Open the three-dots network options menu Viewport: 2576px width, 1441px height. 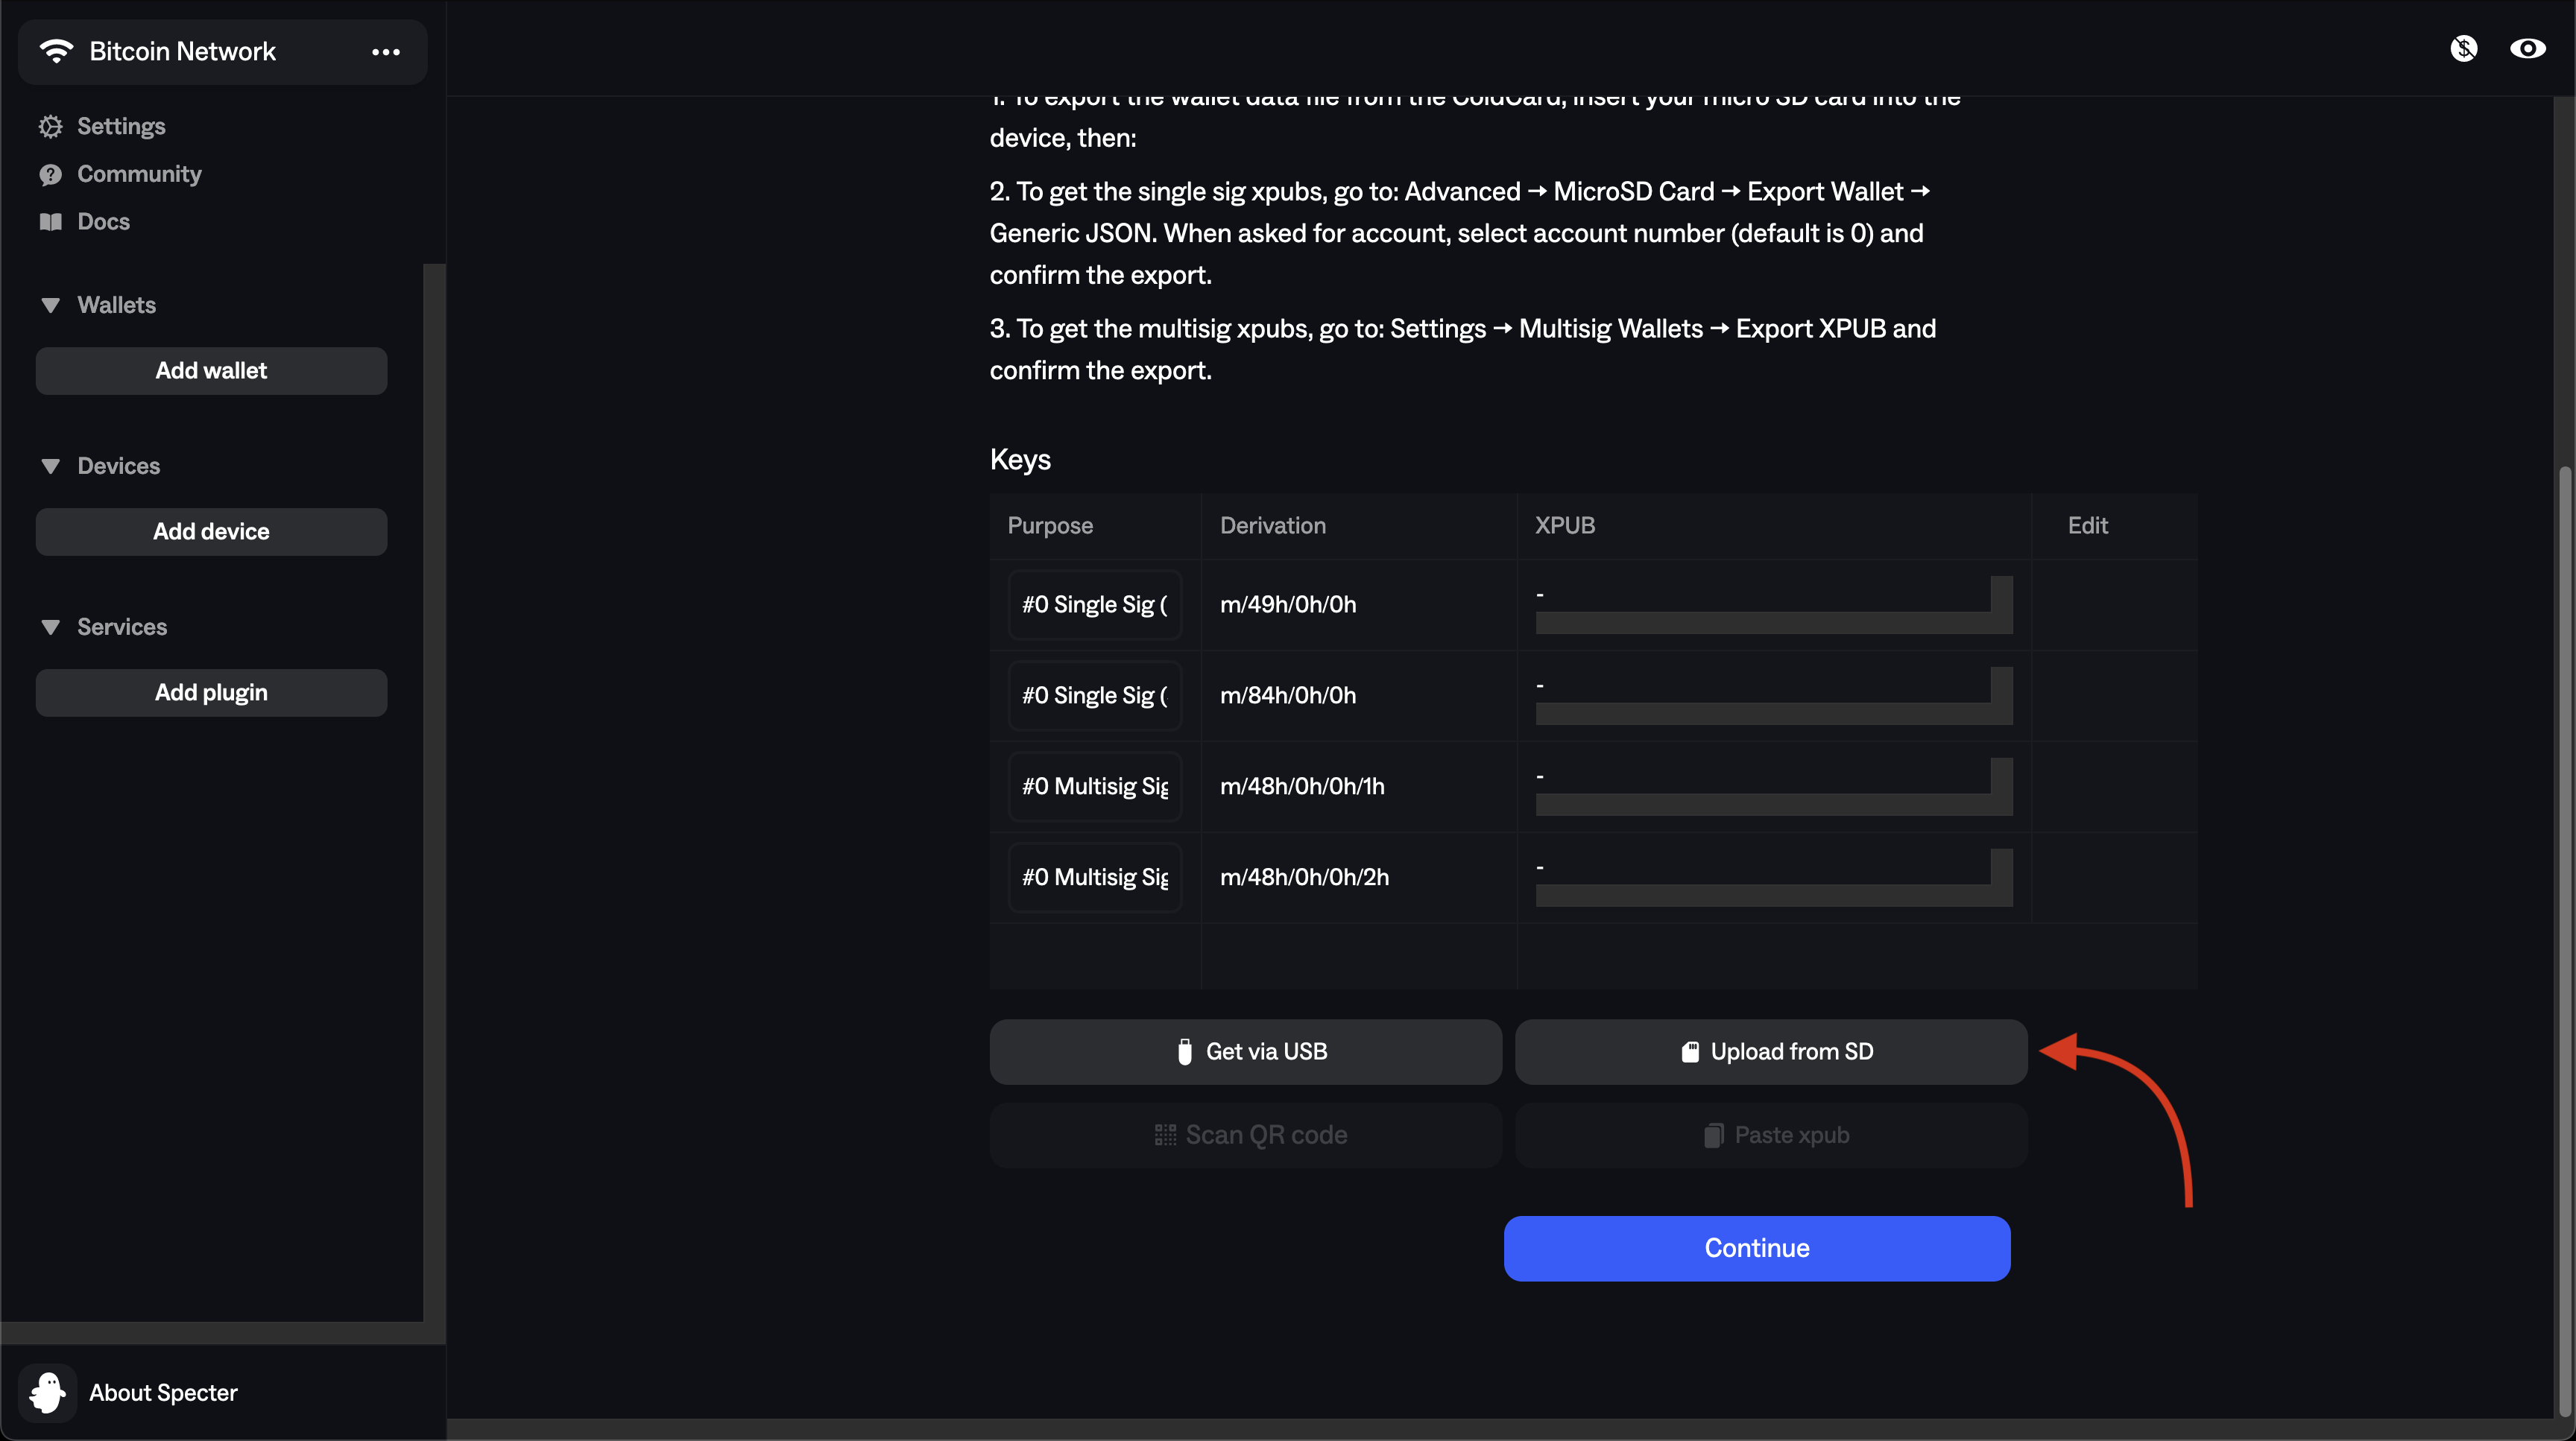(385, 52)
